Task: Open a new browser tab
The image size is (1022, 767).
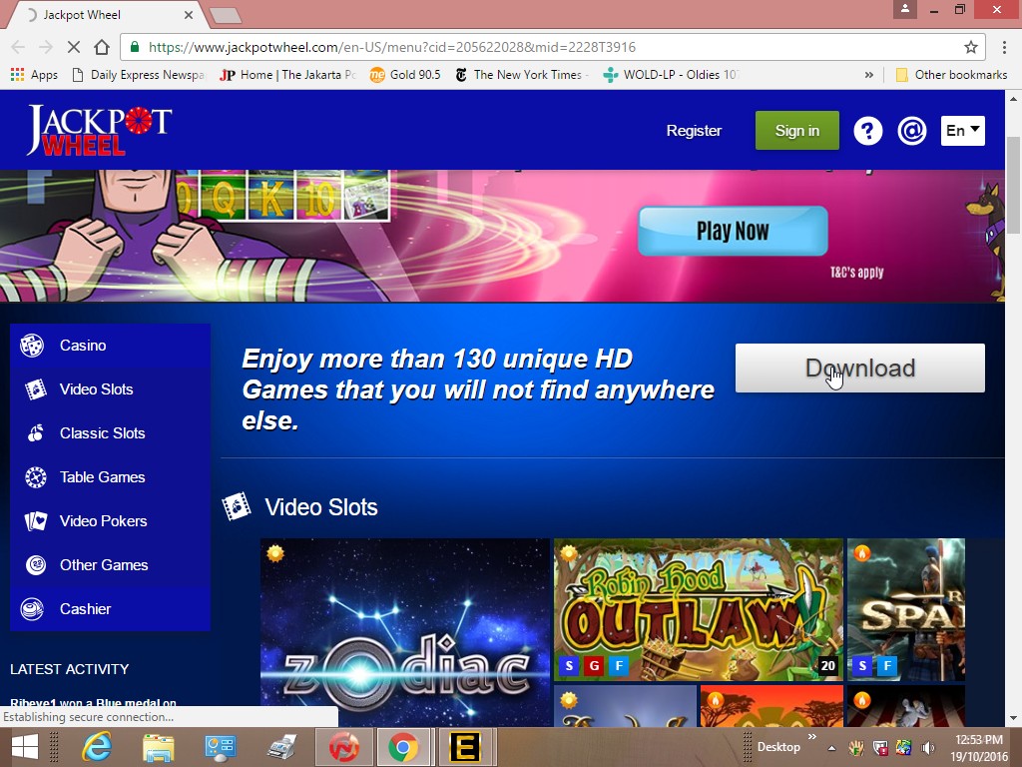Action: pyautogui.click(x=227, y=15)
